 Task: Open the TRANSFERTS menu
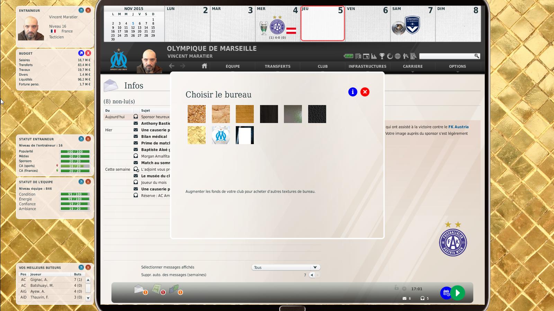pyautogui.click(x=278, y=66)
